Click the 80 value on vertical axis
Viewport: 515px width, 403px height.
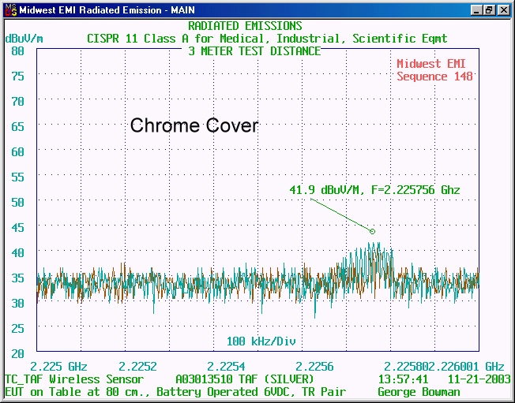(x=18, y=50)
